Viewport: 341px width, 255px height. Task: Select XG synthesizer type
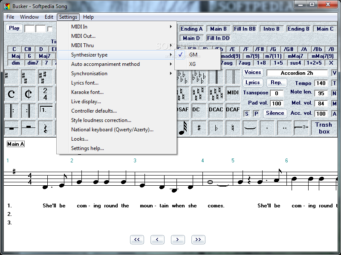click(x=193, y=64)
